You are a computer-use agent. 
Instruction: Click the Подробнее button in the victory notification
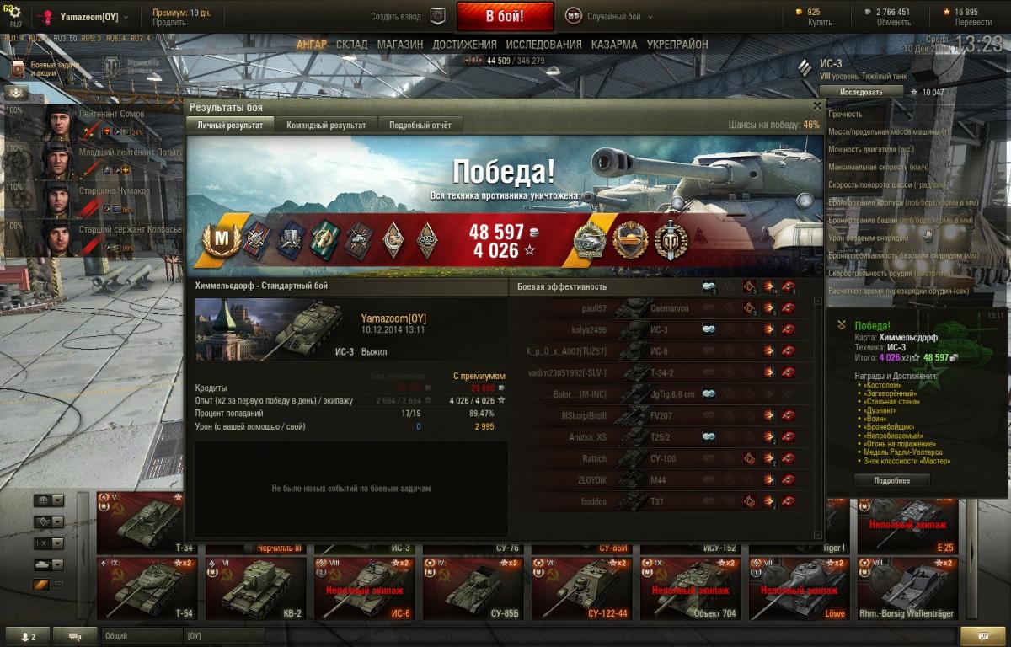coord(892,480)
